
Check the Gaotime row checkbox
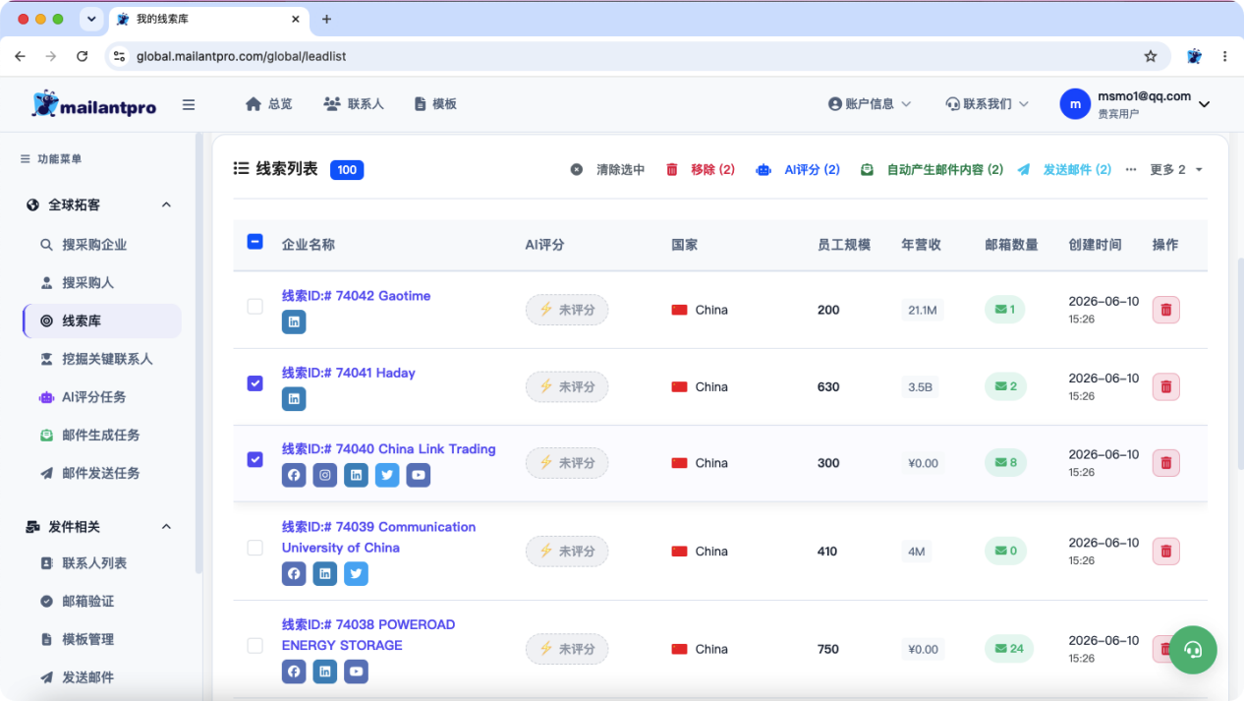click(x=254, y=307)
